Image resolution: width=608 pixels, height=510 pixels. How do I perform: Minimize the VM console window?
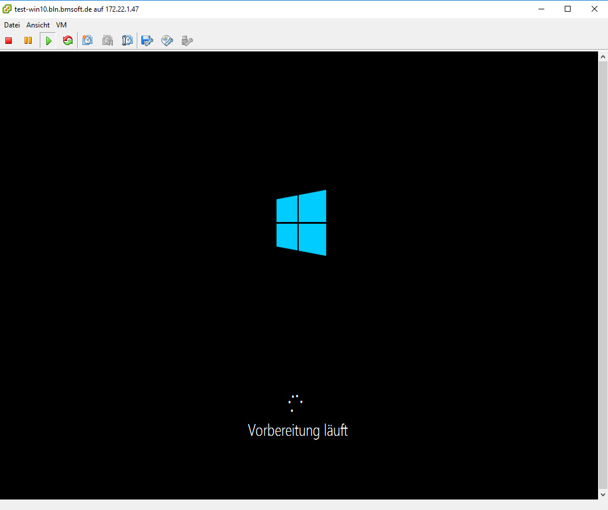(x=541, y=9)
